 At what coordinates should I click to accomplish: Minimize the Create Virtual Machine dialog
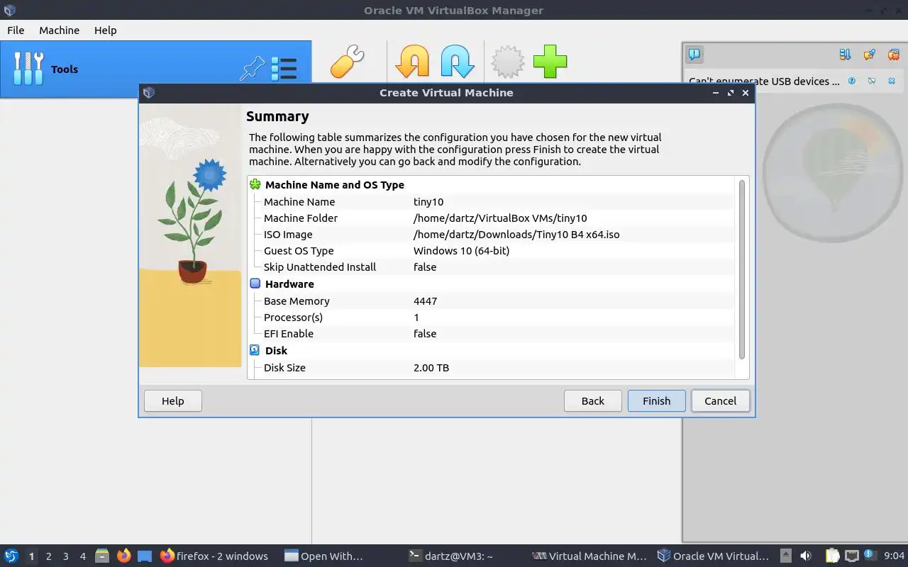716,93
